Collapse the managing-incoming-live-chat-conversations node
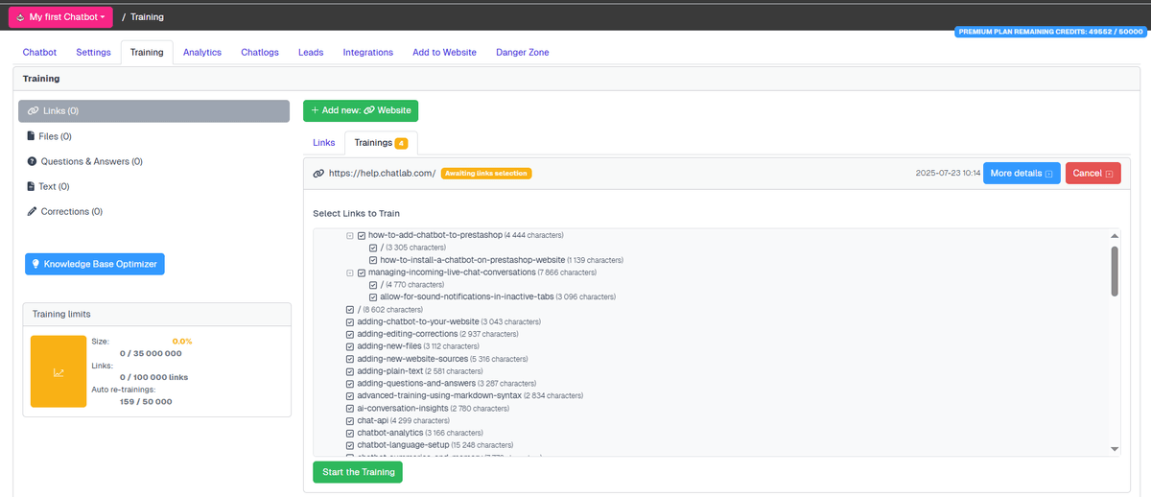The width and height of the screenshot is (1151, 497). click(x=350, y=272)
